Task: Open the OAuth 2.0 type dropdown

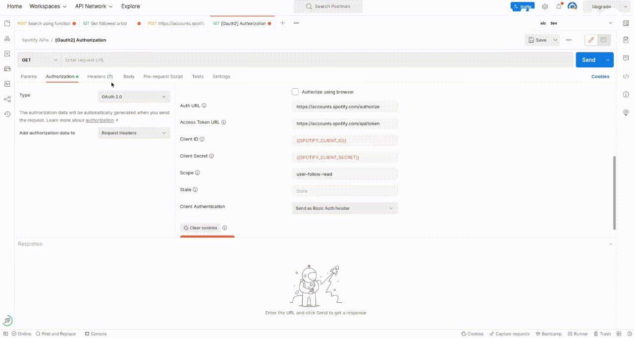Action: click(x=134, y=97)
